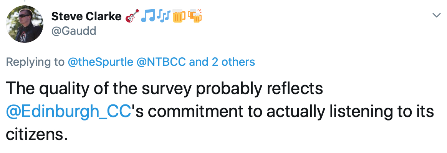Click the multiple musical notes emoji

(163, 16)
